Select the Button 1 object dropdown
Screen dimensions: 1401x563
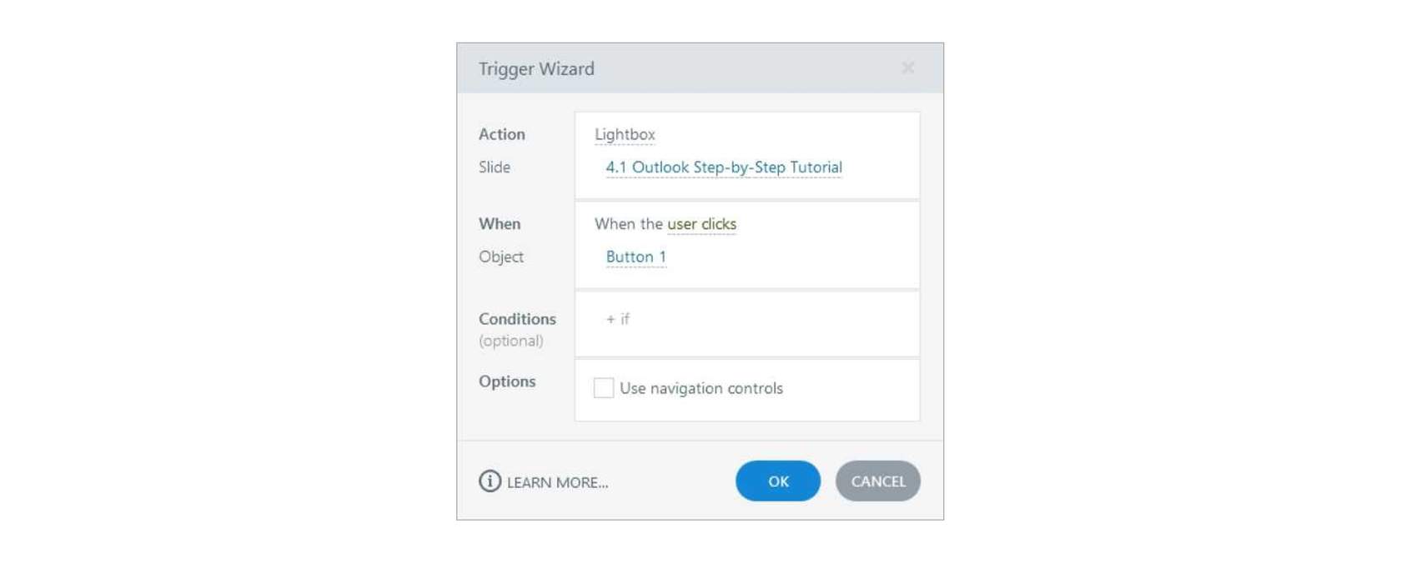(x=635, y=257)
